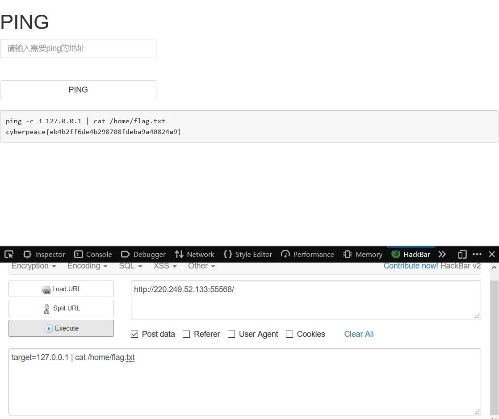Click the Split URL button
Image resolution: width=499 pixels, height=419 pixels.
click(61, 308)
